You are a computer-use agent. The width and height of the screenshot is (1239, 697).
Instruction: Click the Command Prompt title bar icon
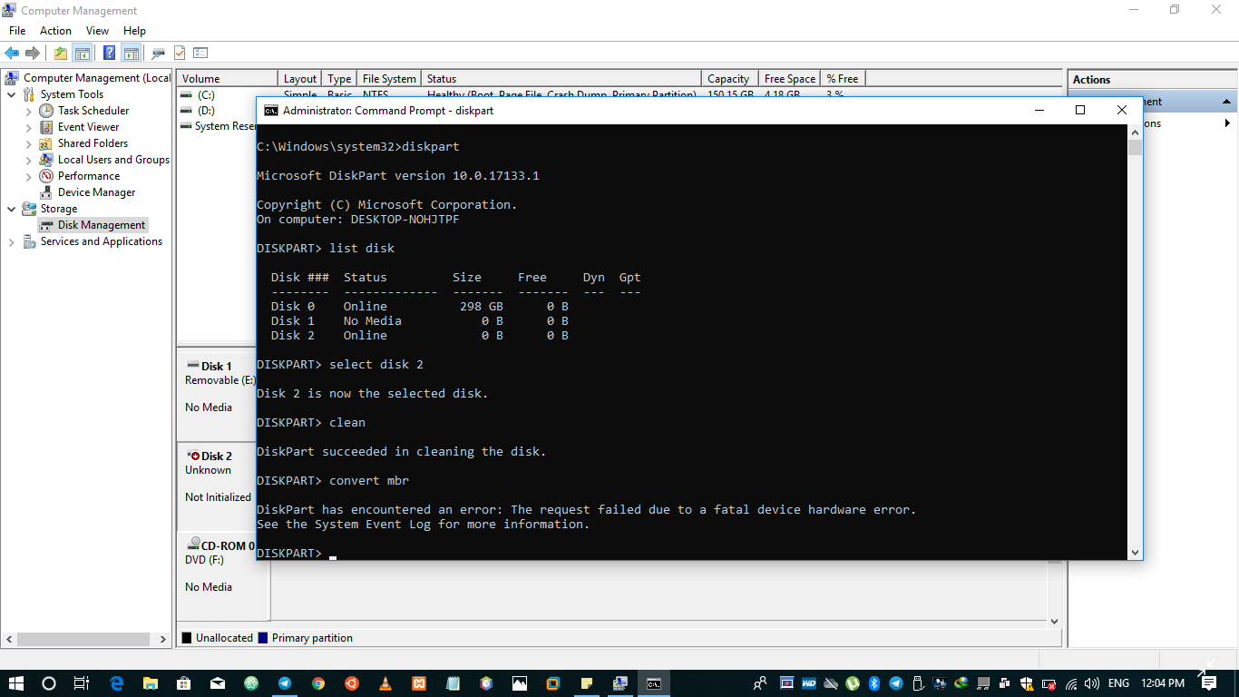270,110
